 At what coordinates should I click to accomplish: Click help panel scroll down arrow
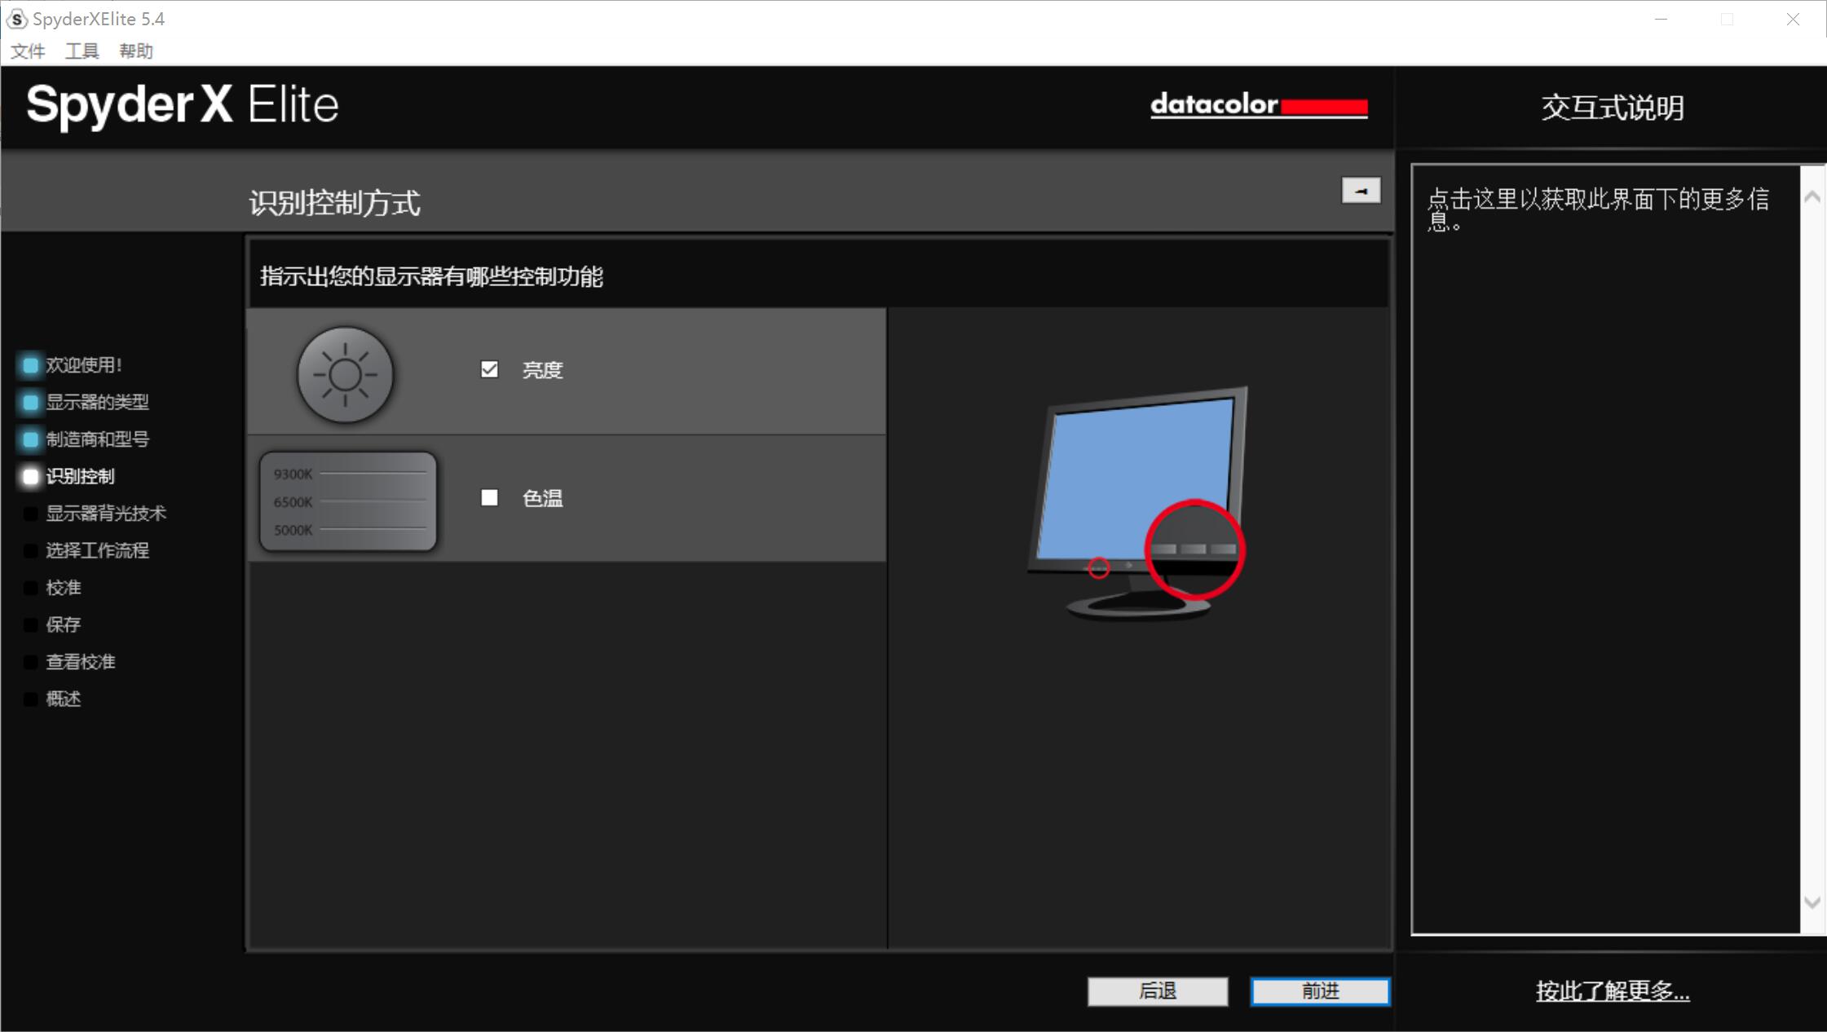click(x=1812, y=902)
